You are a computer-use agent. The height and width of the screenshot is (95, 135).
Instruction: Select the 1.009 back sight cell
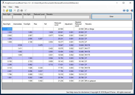(7, 42)
